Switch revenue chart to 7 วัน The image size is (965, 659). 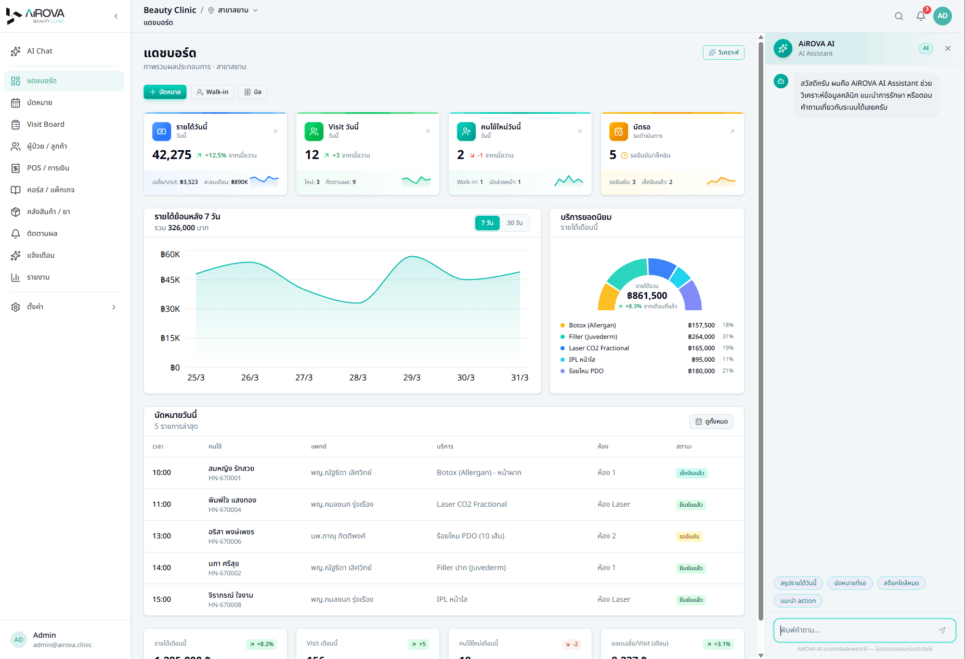pyautogui.click(x=487, y=223)
